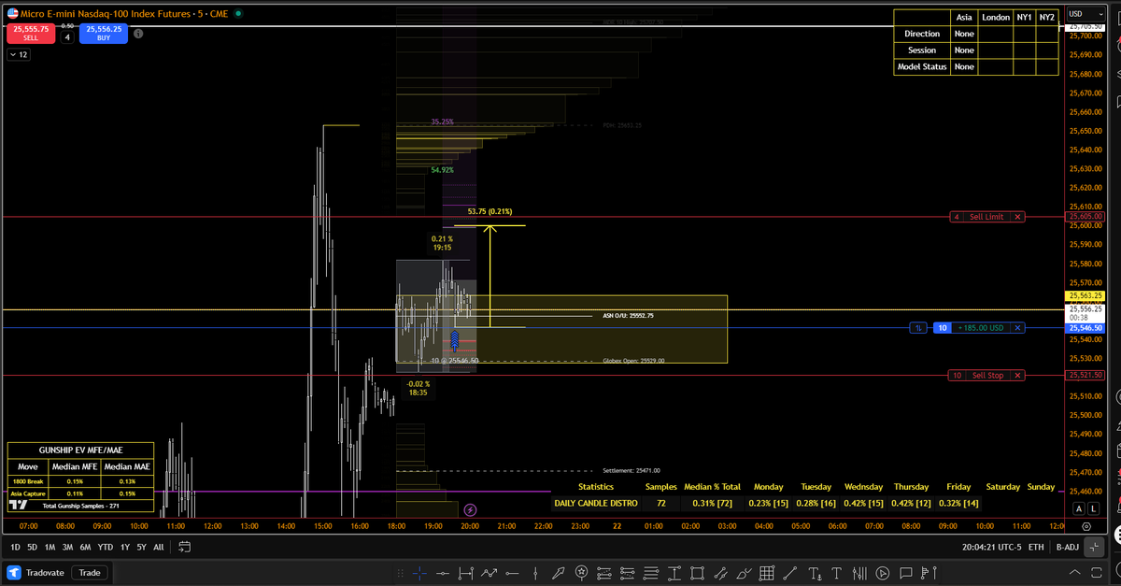Click the Sell Stop order label
This screenshot has height=586, width=1121.
tap(987, 376)
